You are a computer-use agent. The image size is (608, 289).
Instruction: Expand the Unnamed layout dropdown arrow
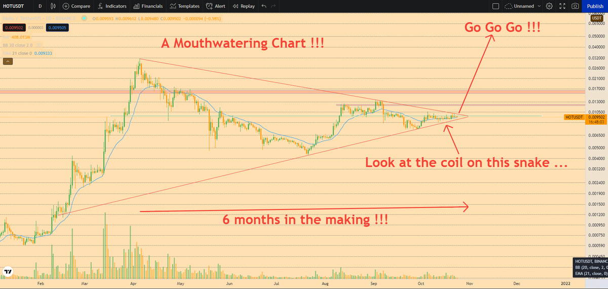coord(539,6)
